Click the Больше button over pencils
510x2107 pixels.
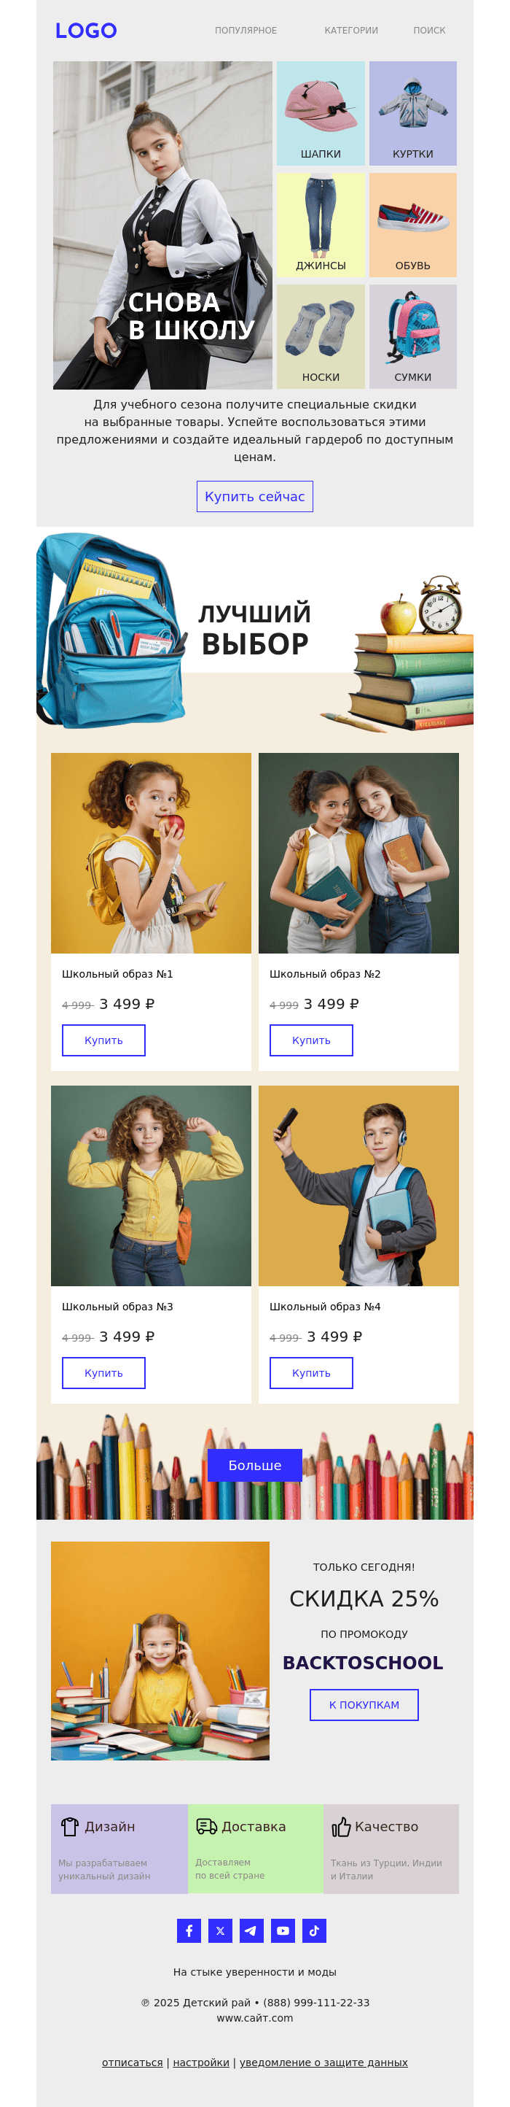point(255,1465)
